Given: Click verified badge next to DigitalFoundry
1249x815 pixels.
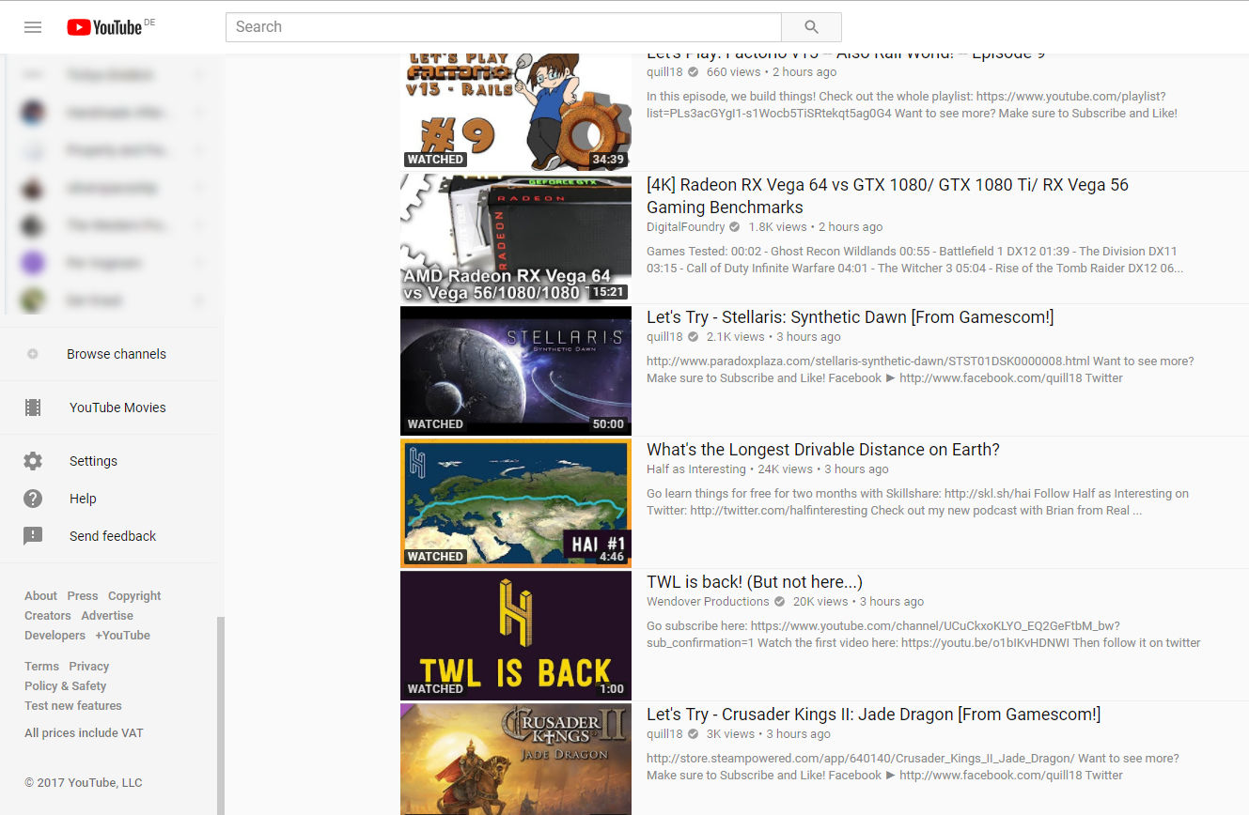Looking at the screenshot, I should pos(735,227).
